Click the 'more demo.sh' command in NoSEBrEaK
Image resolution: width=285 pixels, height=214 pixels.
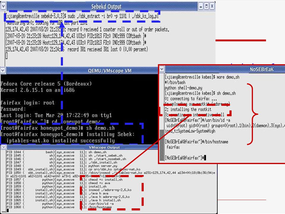tap(228, 77)
